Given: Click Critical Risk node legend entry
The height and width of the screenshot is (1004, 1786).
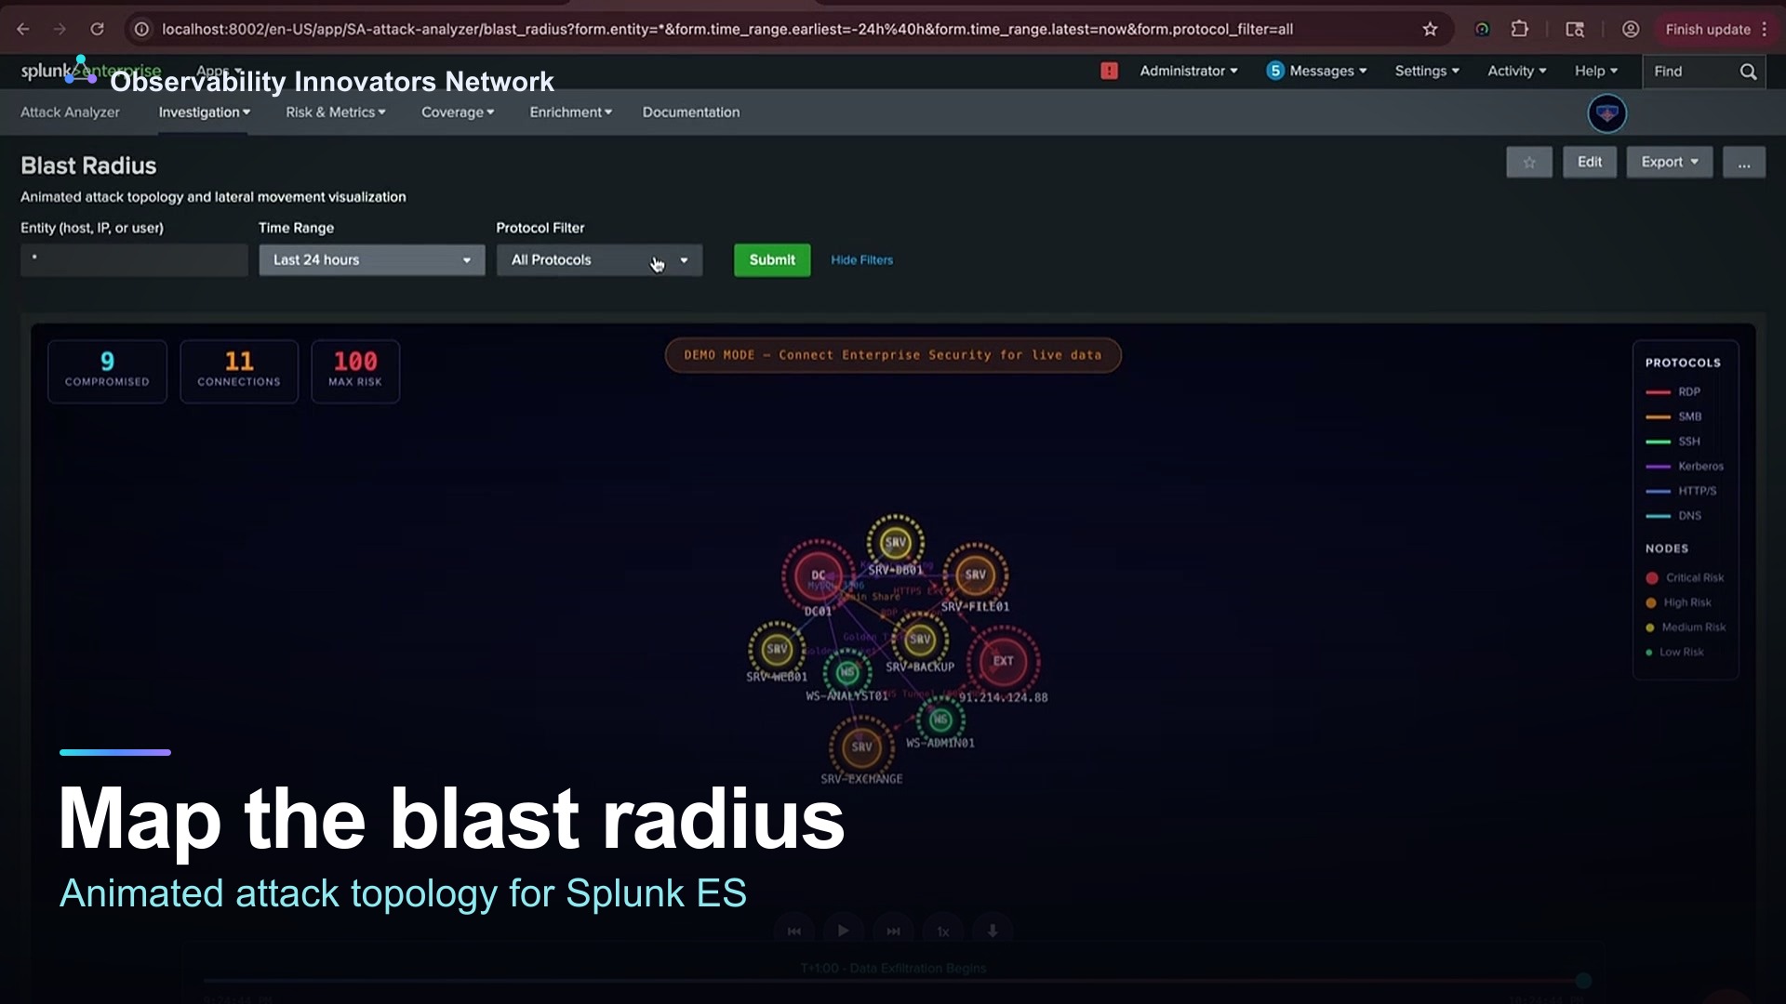Looking at the screenshot, I should (x=1685, y=577).
